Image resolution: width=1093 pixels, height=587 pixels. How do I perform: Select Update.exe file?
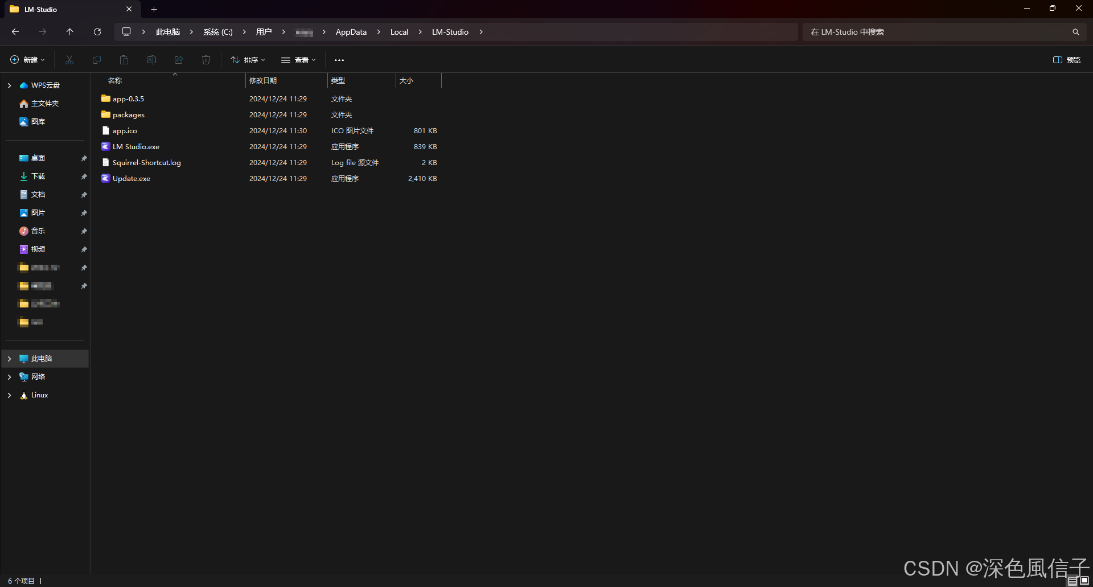coord(132,178)
